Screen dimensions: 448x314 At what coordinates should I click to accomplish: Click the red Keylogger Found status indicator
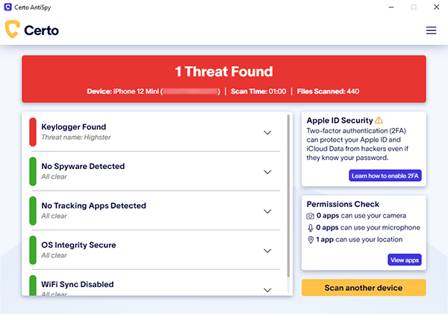click(33, 132)
